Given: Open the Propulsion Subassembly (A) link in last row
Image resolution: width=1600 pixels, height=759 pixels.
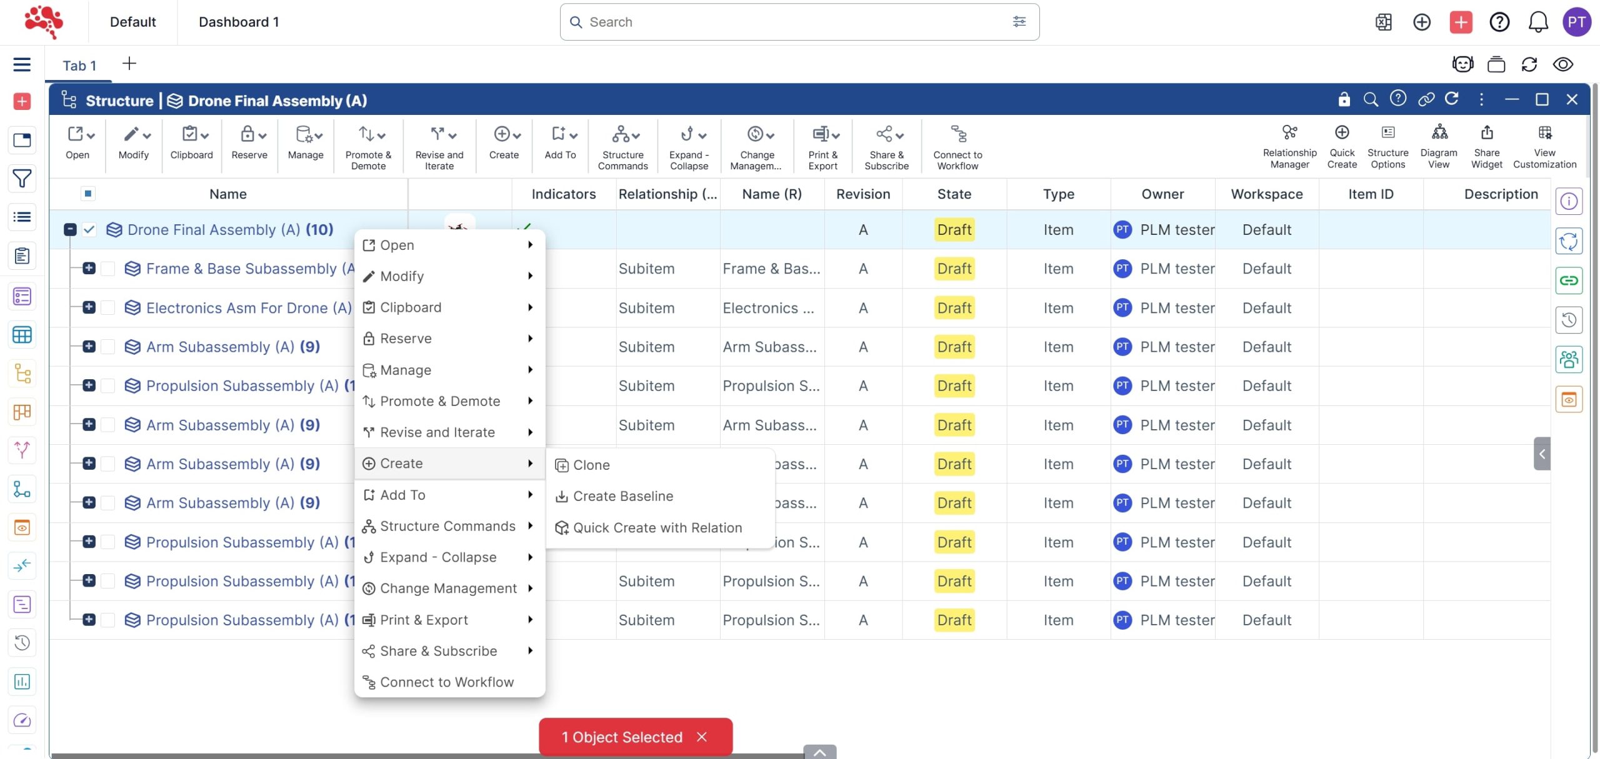Looking at the screenshot, I should point(242,620).
